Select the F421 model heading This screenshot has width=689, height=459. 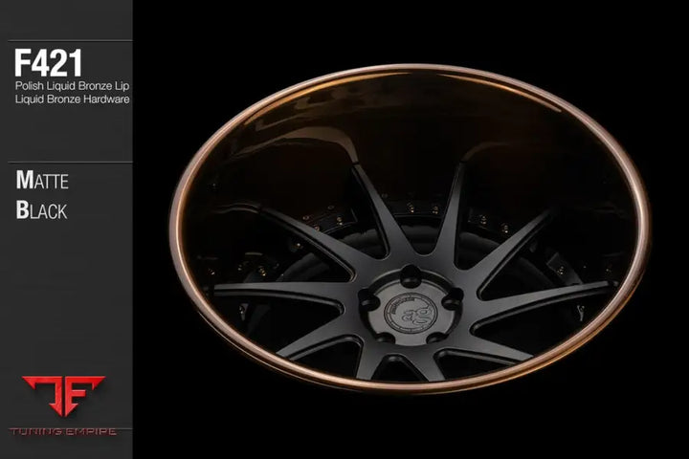tap(48, 63)
